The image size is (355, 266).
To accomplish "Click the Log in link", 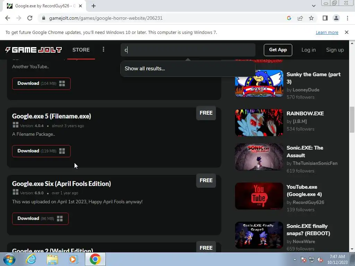I will point(308,50).
